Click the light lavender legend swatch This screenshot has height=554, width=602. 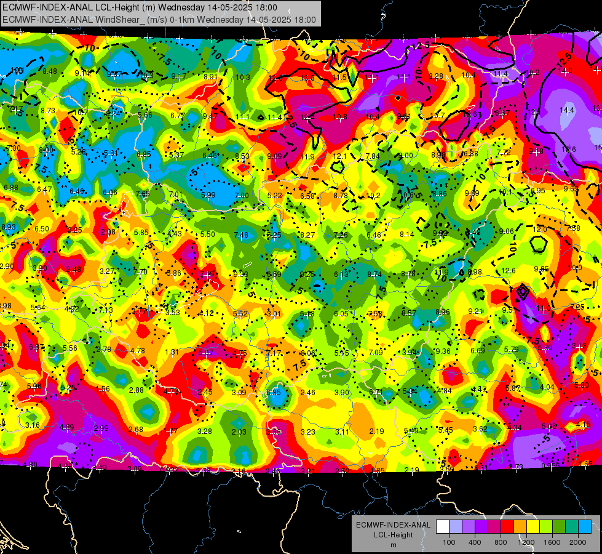(x=456, y=527)
